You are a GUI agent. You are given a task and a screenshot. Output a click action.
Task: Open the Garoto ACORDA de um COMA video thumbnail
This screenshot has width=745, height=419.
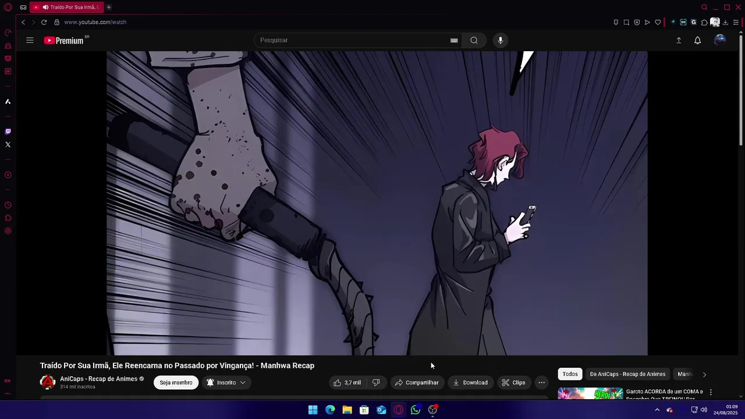[x=590, y=394]
